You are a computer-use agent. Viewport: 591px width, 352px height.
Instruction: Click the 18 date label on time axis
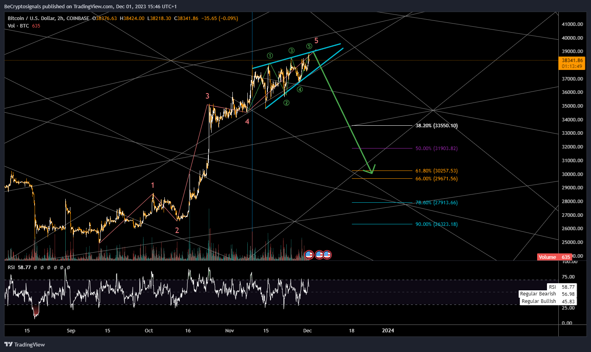pos(352,331)
